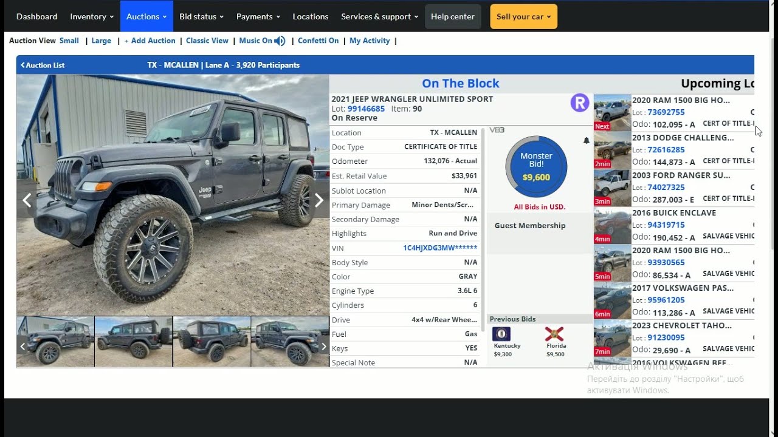Show the previous Jeep photo with left arrow
The height and width of the screenshot is (437, 778).
pos(27,200)
